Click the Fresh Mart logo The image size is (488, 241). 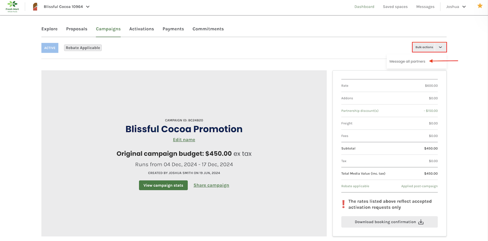[x=12, y=6]
